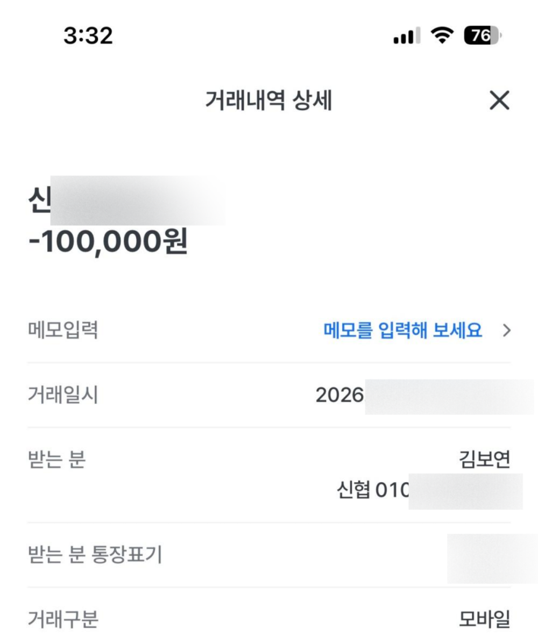Expand memo entry using the right chevron
The image size is (538, 644).
click(x=506, y=330)
